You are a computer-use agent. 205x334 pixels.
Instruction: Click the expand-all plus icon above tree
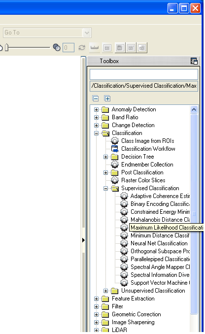point(107,99)
